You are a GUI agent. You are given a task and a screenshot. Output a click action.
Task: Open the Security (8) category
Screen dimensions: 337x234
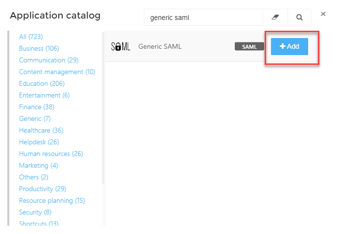point(35,213)
